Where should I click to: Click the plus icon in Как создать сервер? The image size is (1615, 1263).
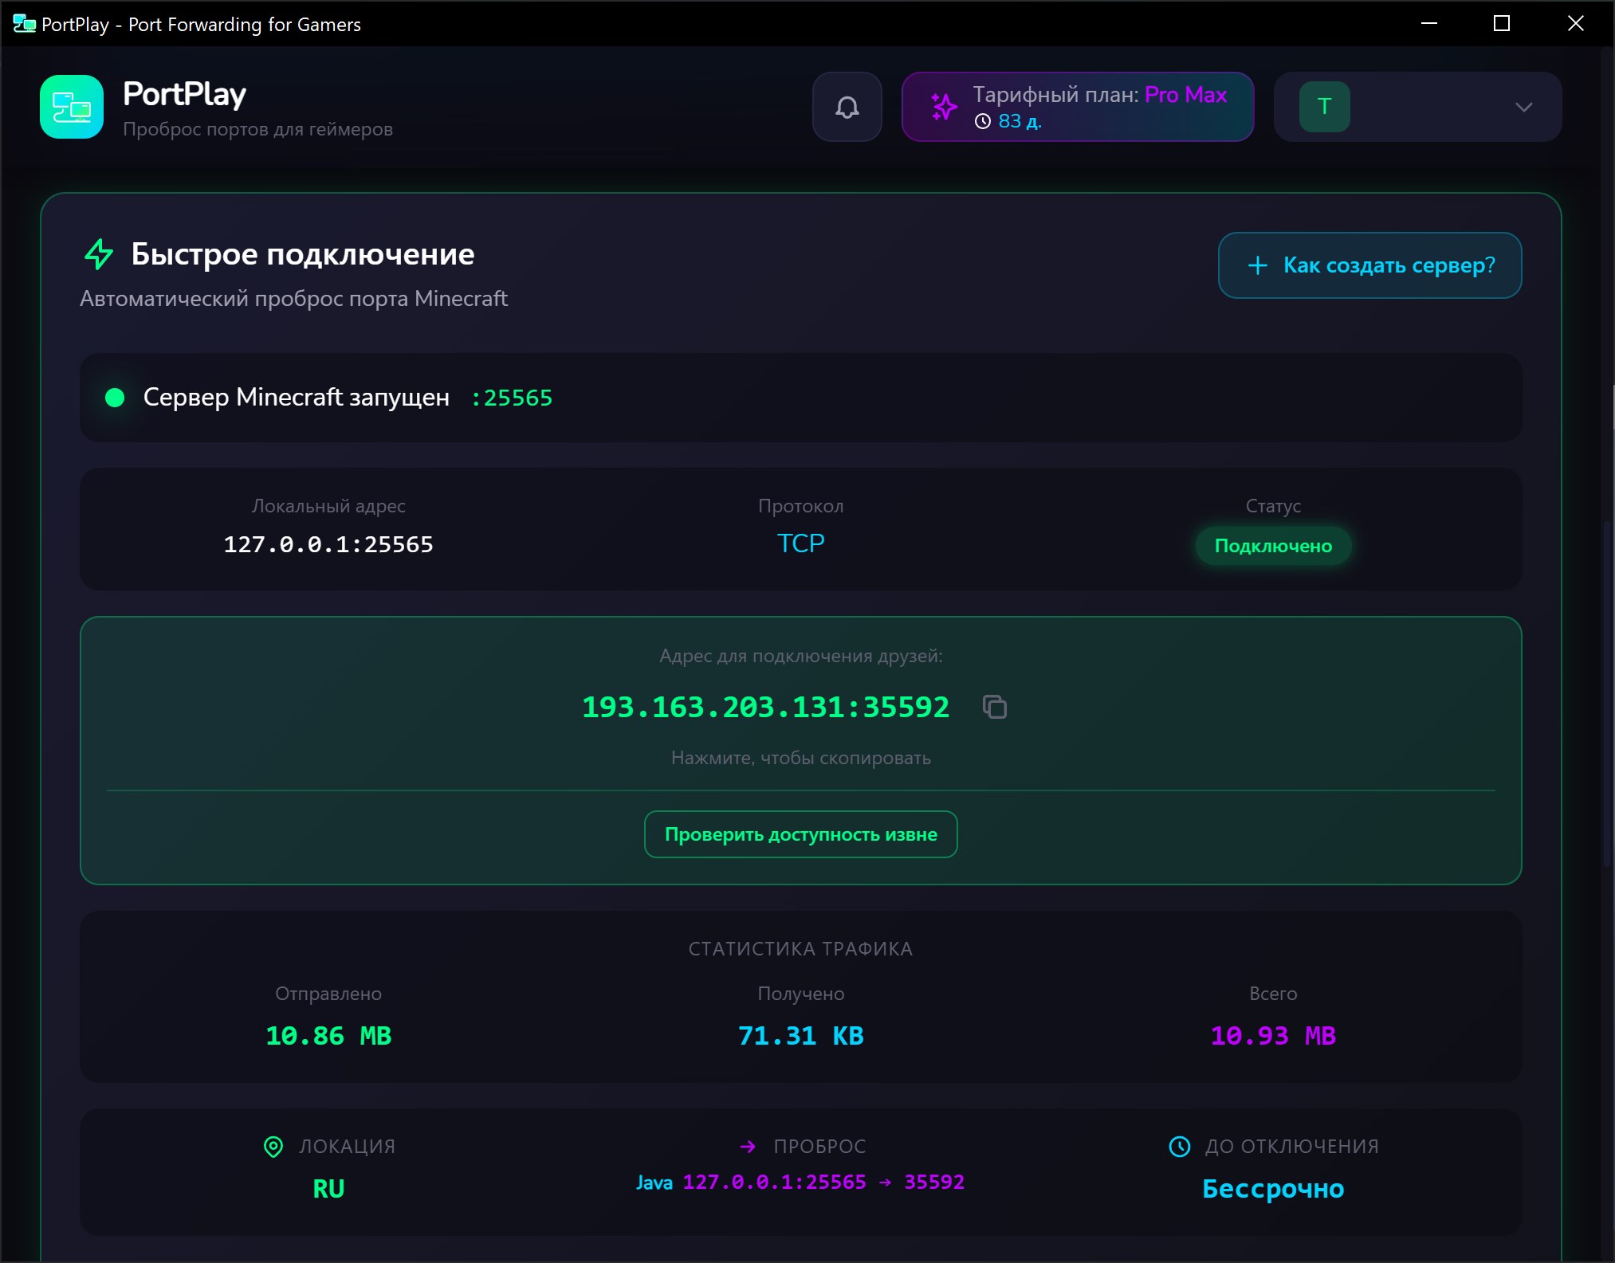pos(1257,265)
